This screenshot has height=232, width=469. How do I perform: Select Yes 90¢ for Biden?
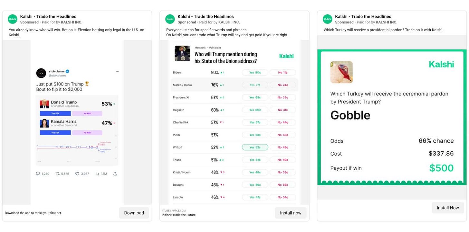point(255,73)
